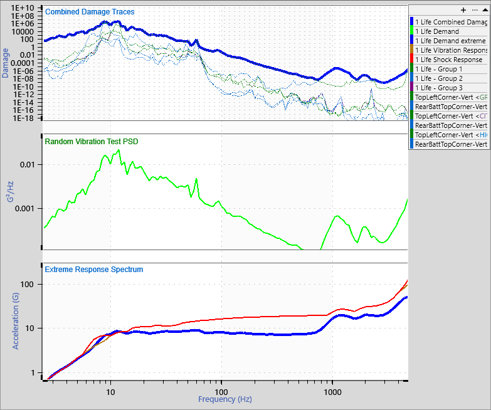Select the 1 Life Combined Damage legend entry
The width and height of the screenshot is (491, 410).
click(450, 22)
